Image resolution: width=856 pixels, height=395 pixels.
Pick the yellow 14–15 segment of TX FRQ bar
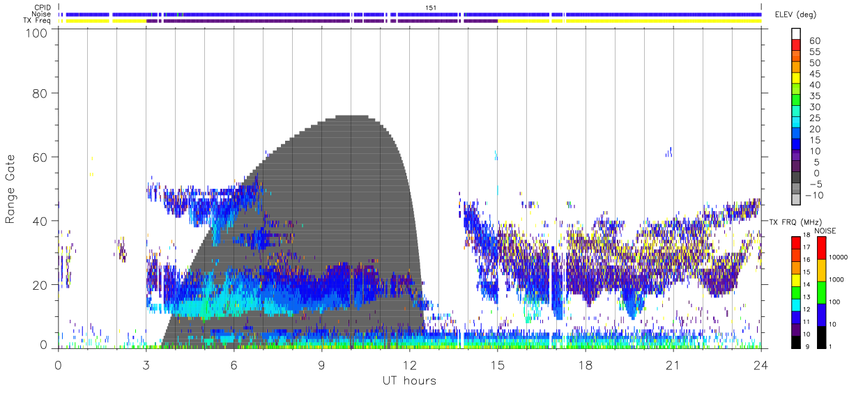(x=795, y=279)
